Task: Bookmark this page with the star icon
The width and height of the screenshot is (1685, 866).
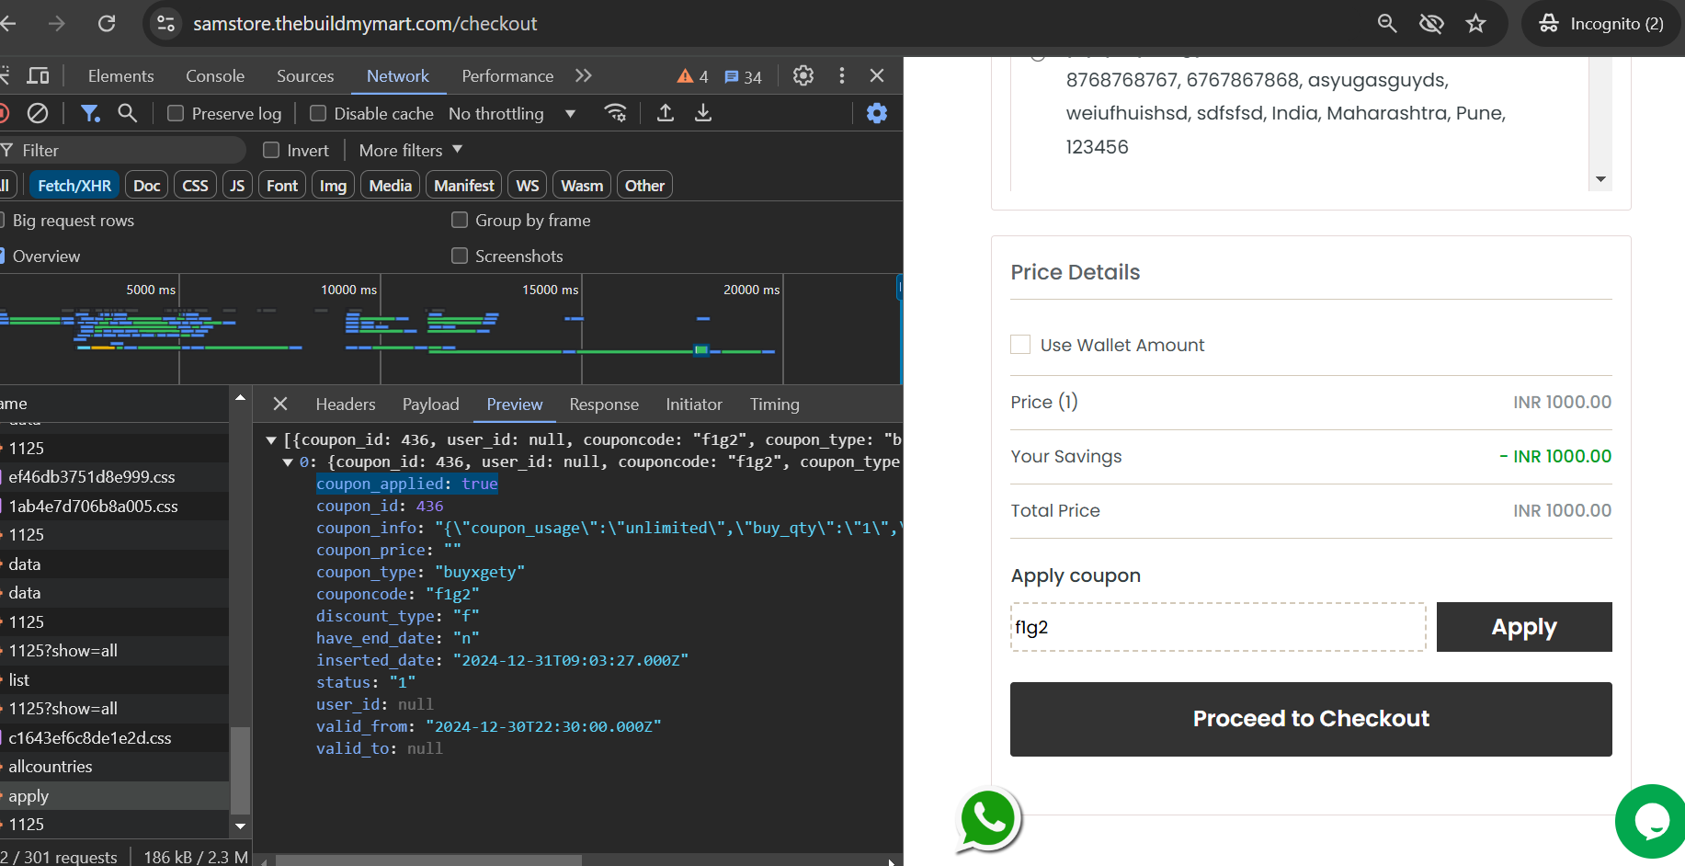Action: [x=1475, y=23]
